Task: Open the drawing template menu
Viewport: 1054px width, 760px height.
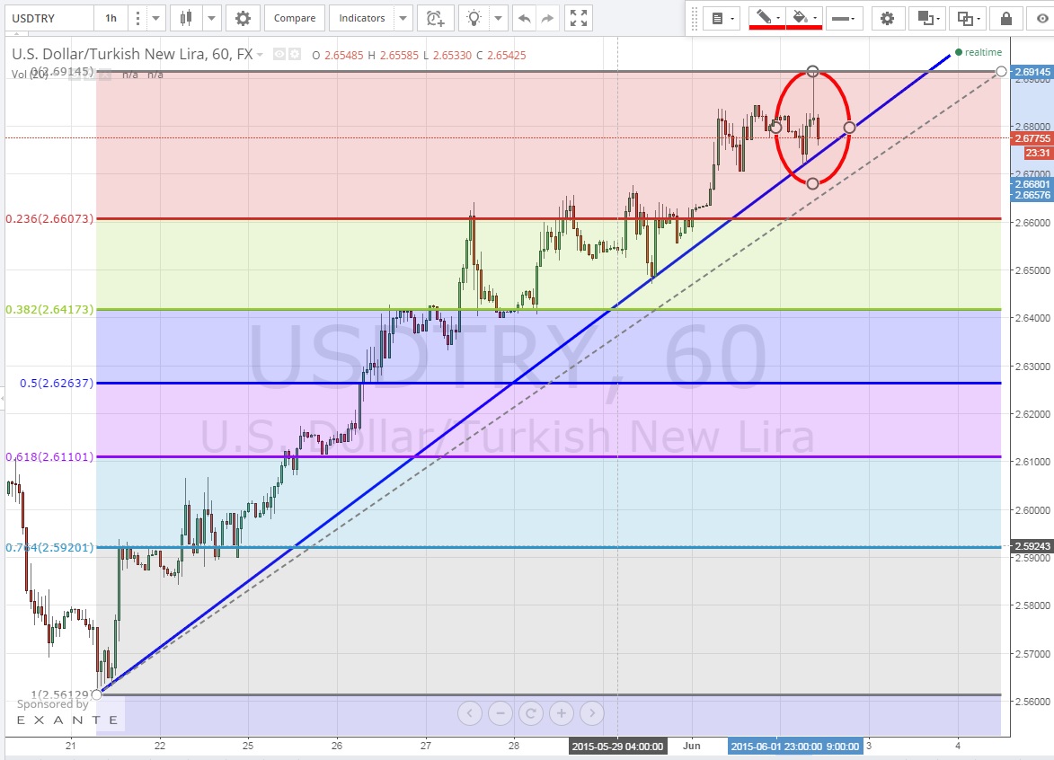Action: (721, 18)
